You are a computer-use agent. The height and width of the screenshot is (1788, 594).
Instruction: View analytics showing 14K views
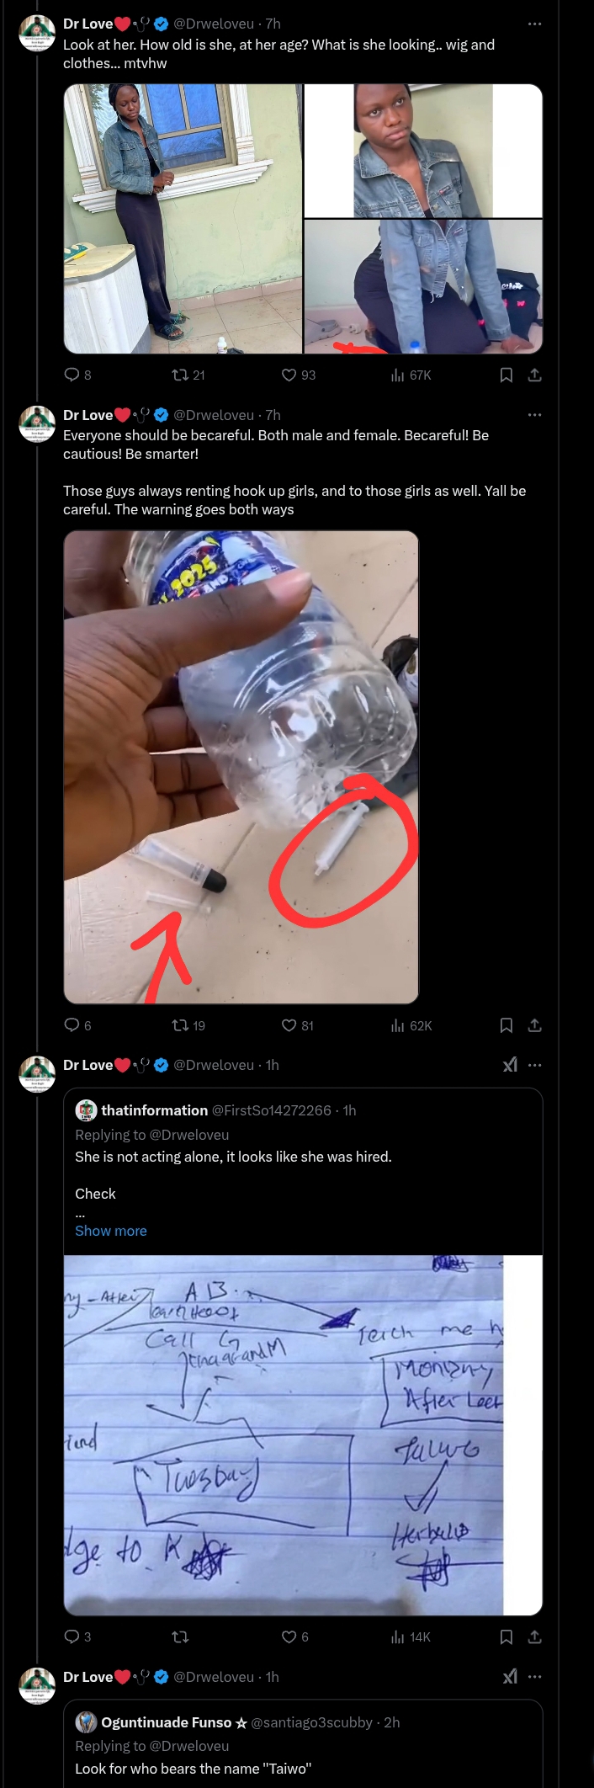(x=411, y=1636)
